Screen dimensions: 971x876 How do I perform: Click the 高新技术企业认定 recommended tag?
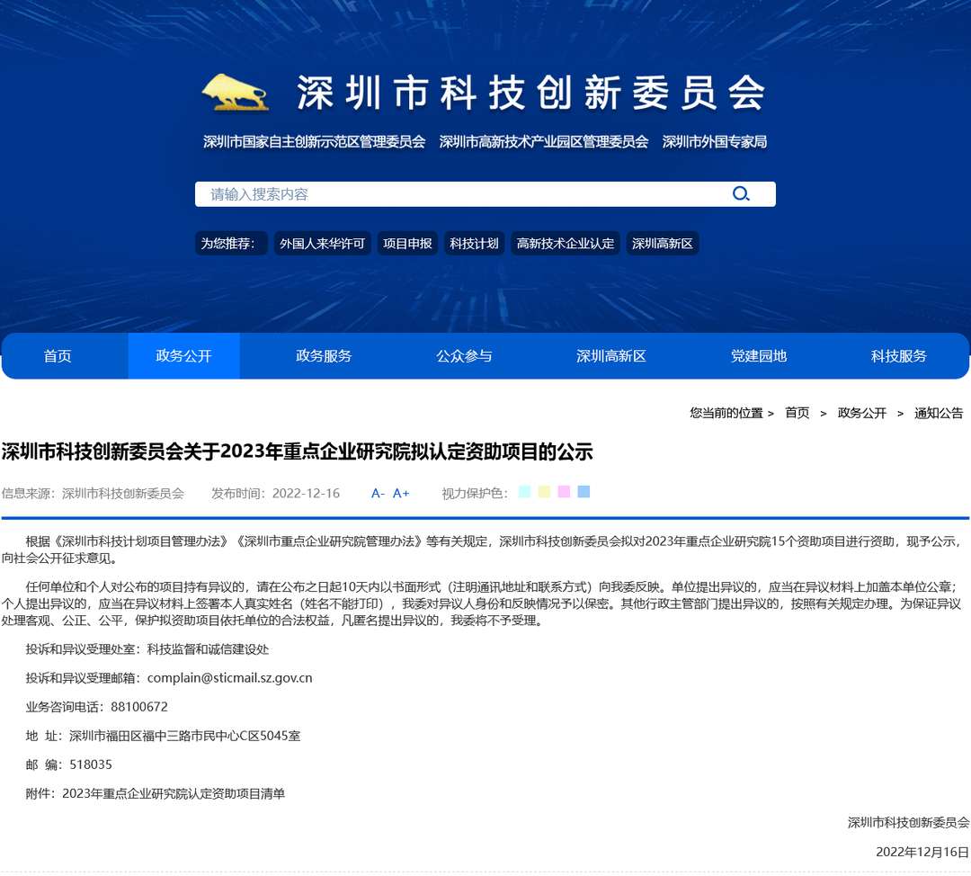(x=566, y=244)
